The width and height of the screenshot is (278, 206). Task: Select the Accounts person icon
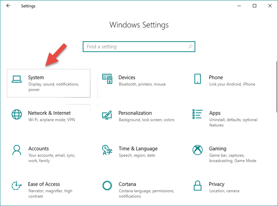pos(17,150)
